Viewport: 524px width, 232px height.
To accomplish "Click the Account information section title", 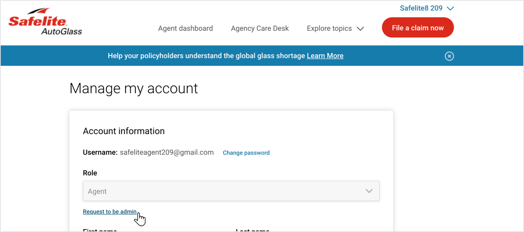I will coord(124,131).
